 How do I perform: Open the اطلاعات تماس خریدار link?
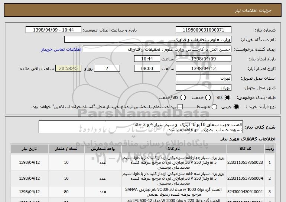pos(61,50)
